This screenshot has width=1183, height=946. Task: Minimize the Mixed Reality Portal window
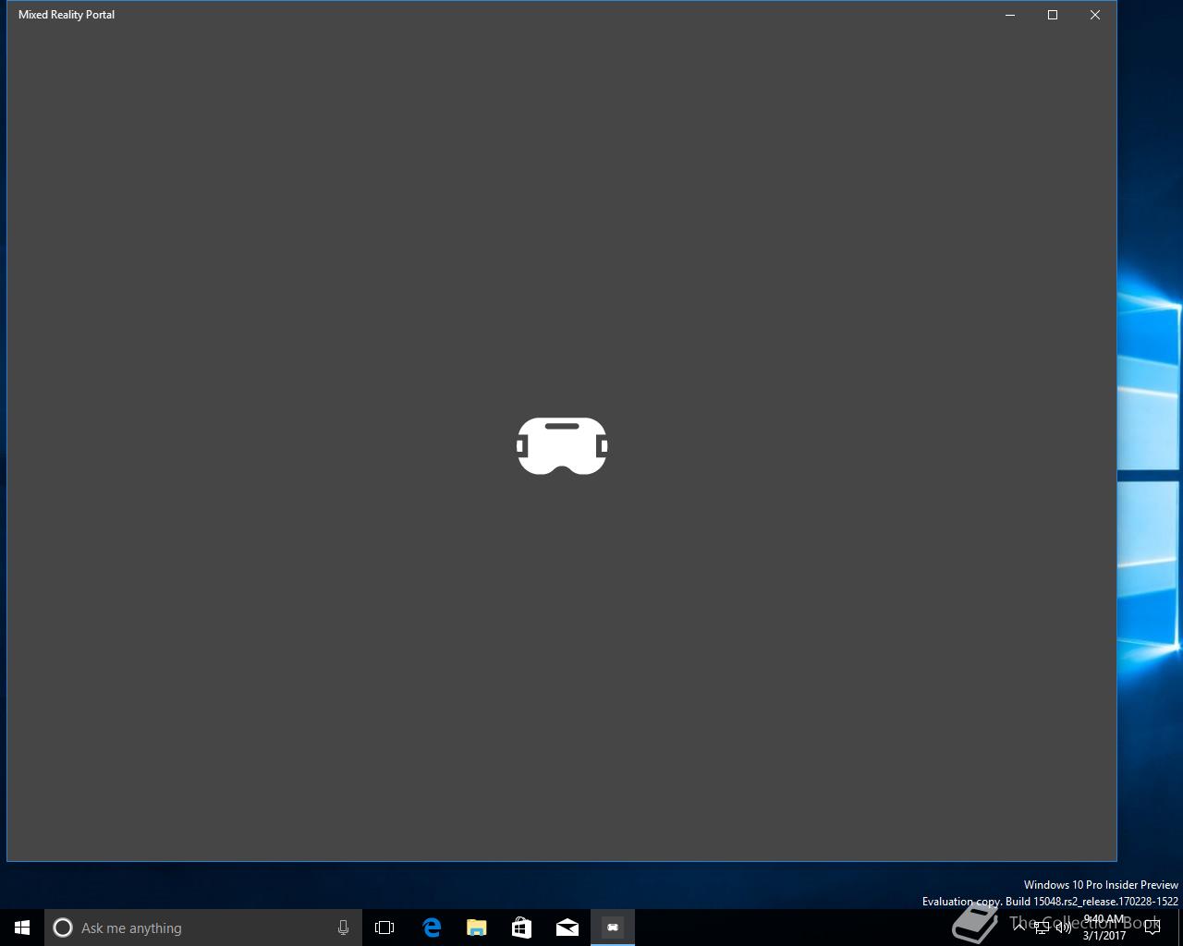tap(1010, 15)
